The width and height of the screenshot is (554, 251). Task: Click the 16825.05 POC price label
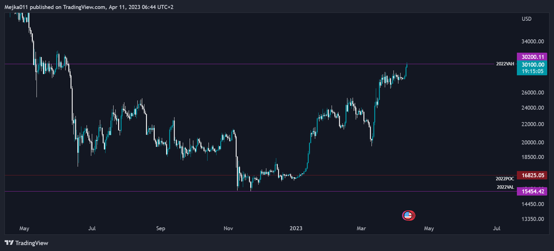531,175
